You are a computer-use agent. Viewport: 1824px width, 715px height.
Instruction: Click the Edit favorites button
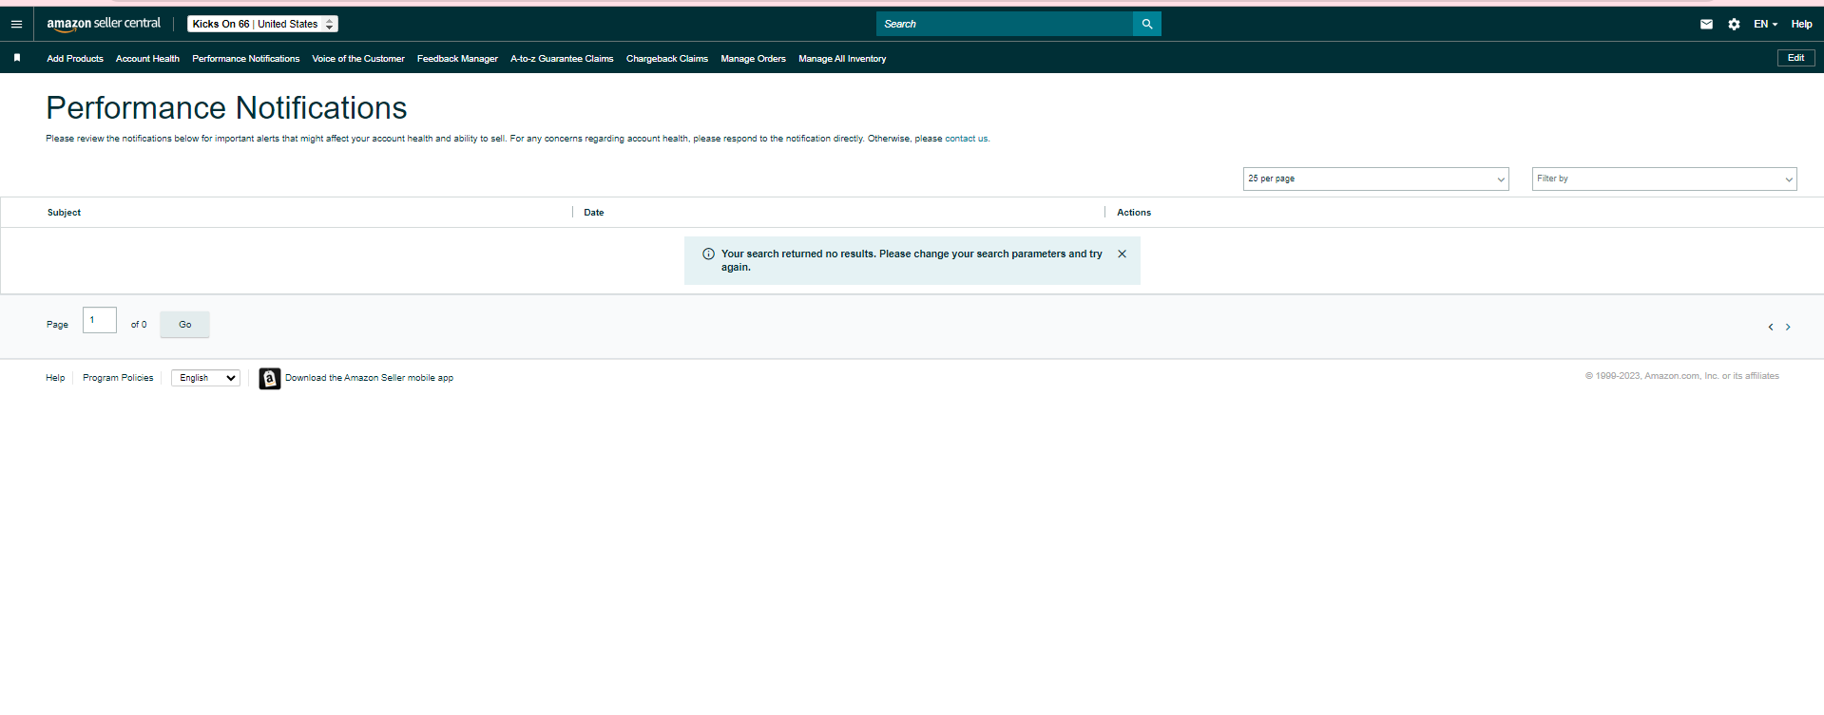1795,58
